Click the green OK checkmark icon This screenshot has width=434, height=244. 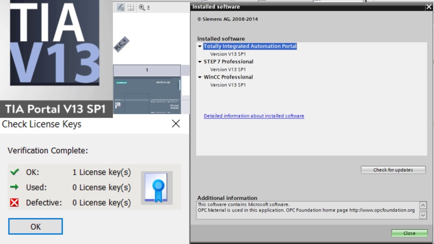pos(14,172)
